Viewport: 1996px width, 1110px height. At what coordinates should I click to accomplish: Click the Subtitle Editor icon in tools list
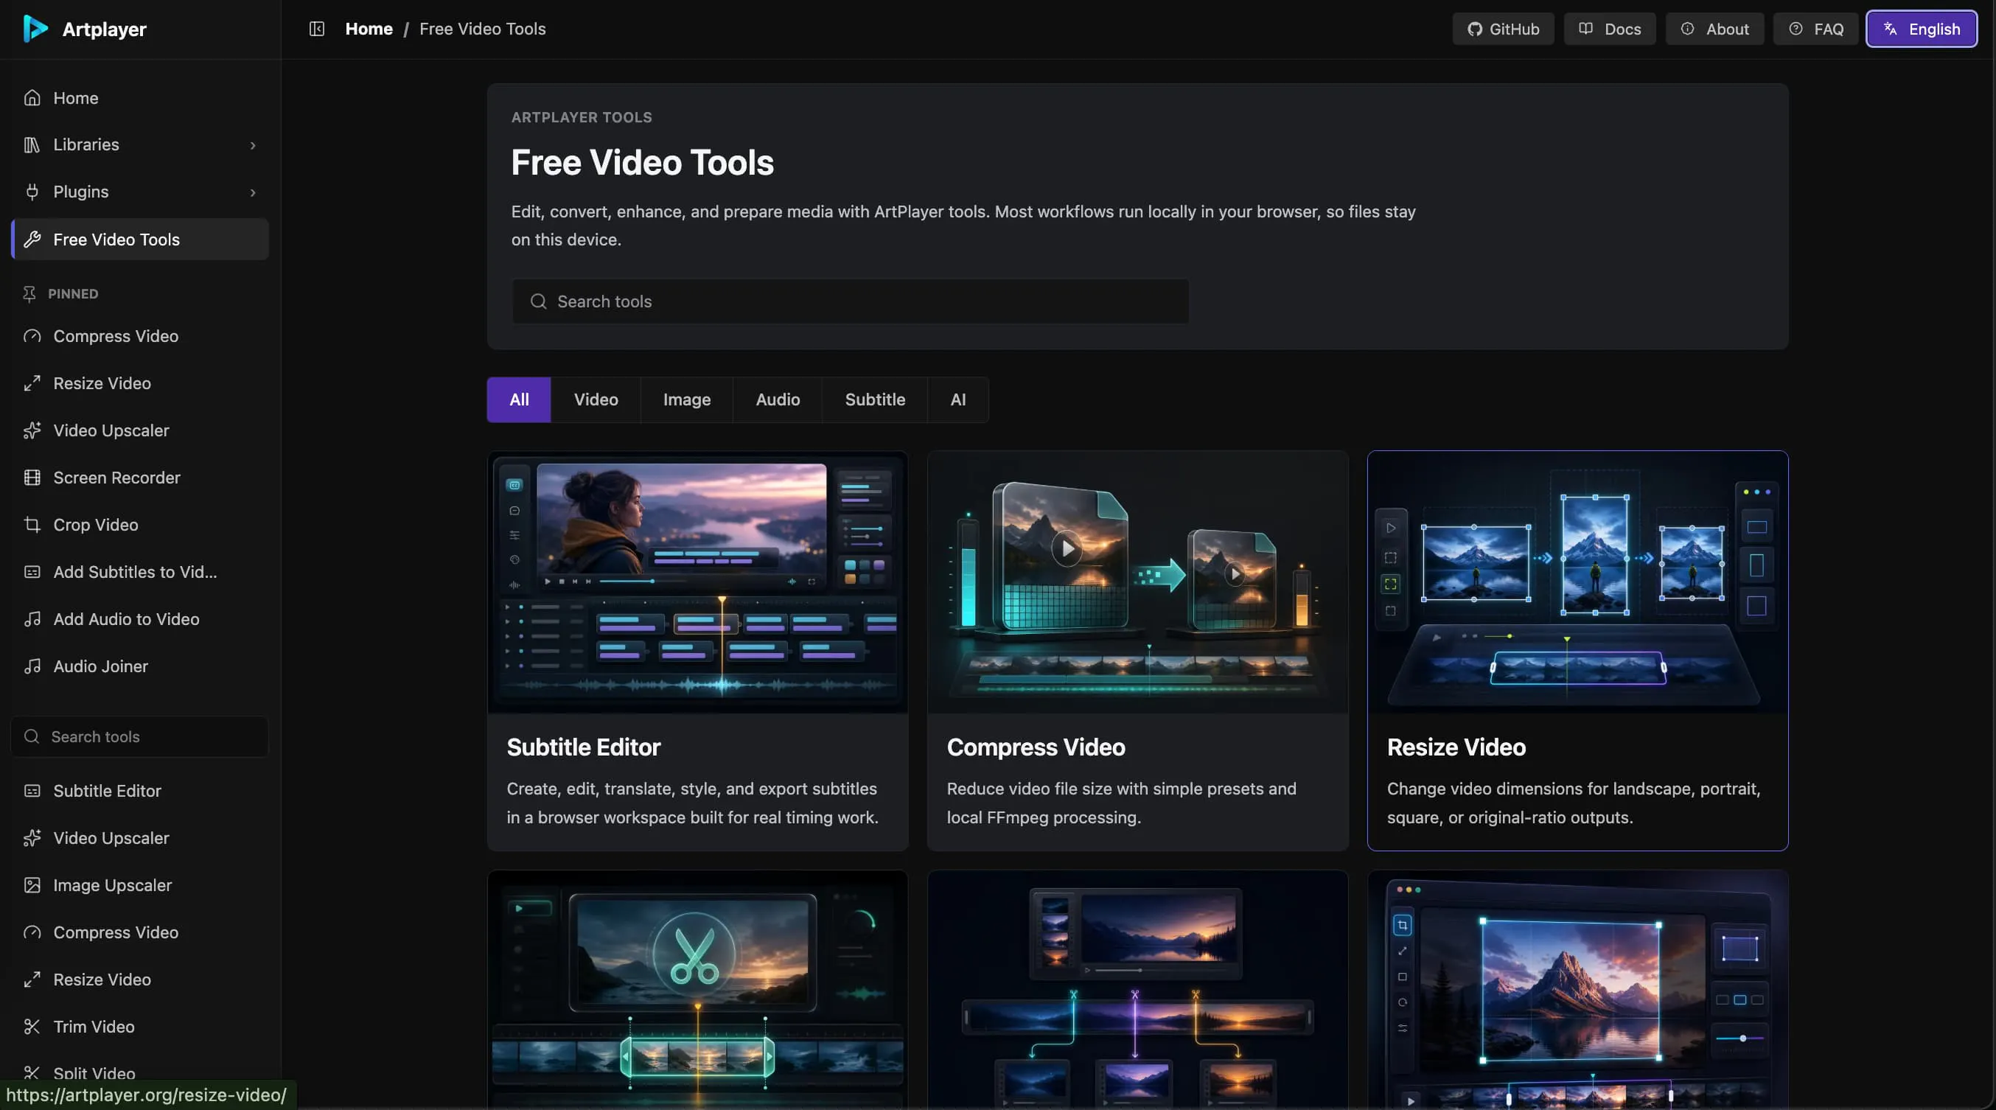(32, 791)
